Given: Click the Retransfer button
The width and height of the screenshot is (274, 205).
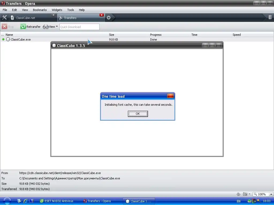Looking at the screenshot, I should 31,27.
